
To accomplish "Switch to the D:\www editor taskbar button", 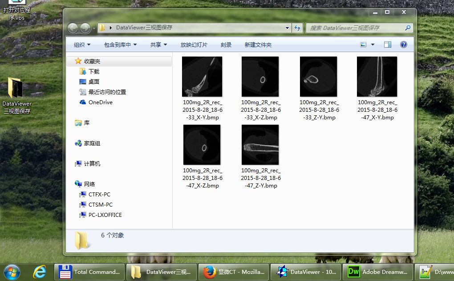I will 434,272.
